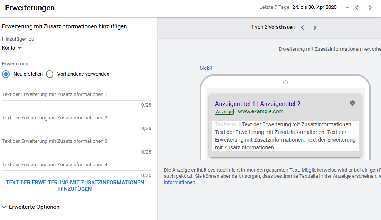Click 'Text der Erweiterung mit Zusatzinformationen hinzufügen'
This screenshot has height=220, width=381.
[x=75, y=186]
